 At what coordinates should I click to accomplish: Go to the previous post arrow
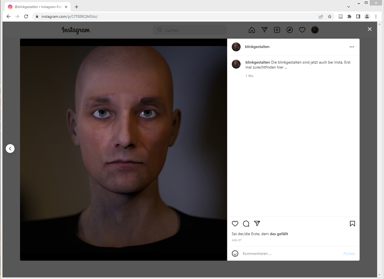coord(10,149)
